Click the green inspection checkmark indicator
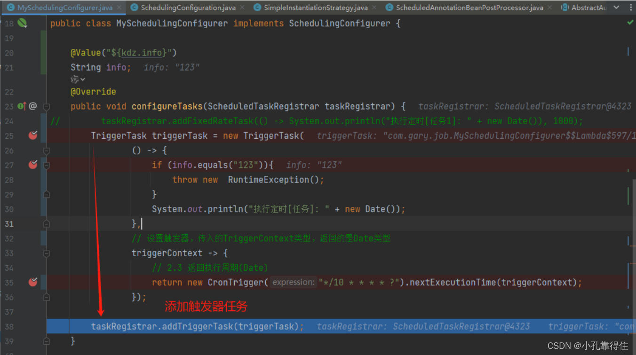 click(x=630, y=23)
